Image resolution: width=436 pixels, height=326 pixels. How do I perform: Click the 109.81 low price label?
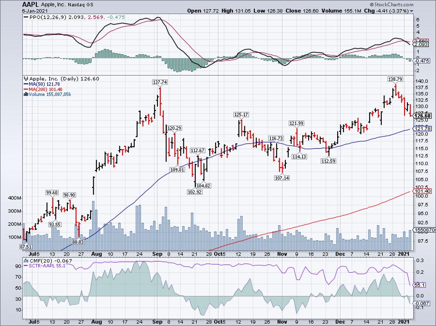coord(177,170)
